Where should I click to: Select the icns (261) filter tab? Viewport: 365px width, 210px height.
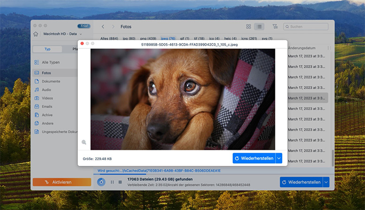click(x=249, y=39)
